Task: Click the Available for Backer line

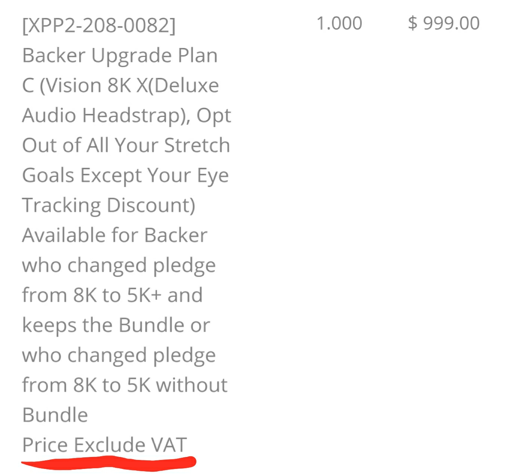Action: tap(114, 235)
